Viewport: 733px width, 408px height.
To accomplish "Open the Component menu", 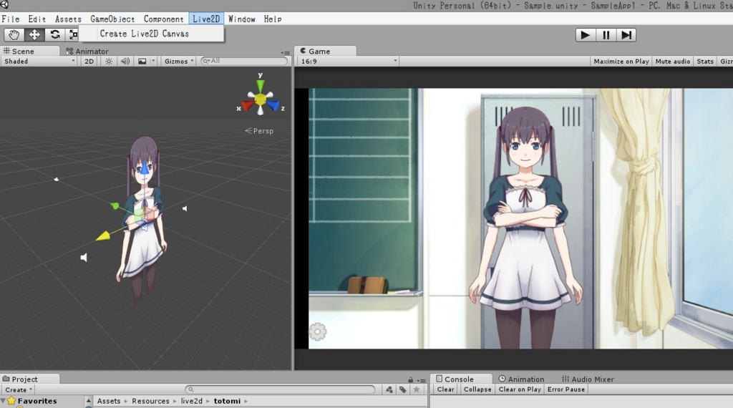I will coord(163,19).
